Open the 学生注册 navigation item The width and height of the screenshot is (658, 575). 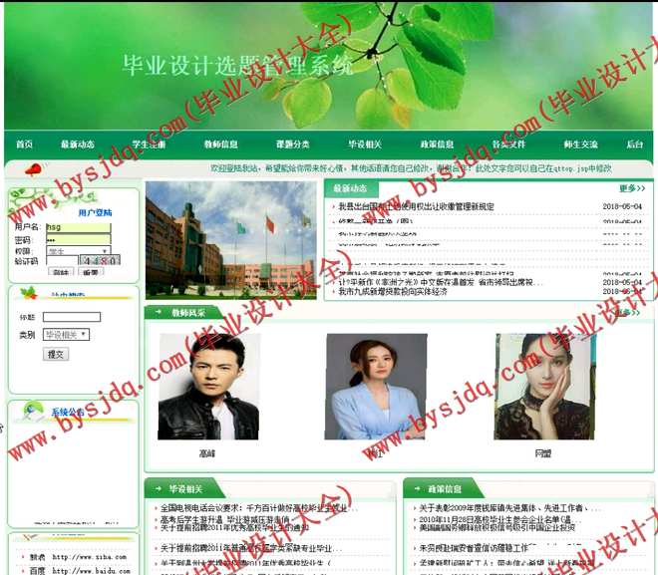149,144
